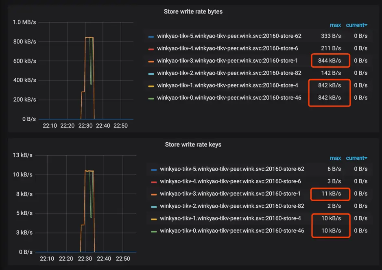The width and height of the screenshot is (382, 270).
Task: Click the write spike peak in bytes graph
Action: point(89,37)
